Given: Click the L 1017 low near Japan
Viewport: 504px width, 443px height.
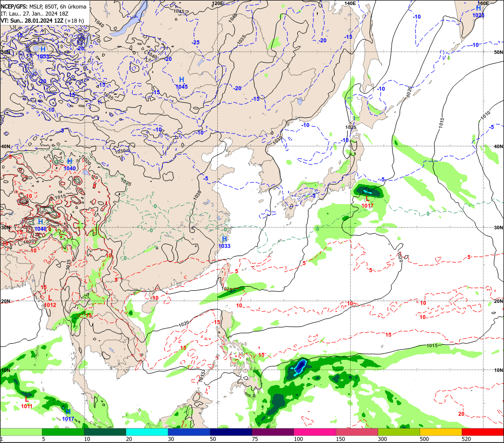Looking at the screenshot, I should coord(367,202).
